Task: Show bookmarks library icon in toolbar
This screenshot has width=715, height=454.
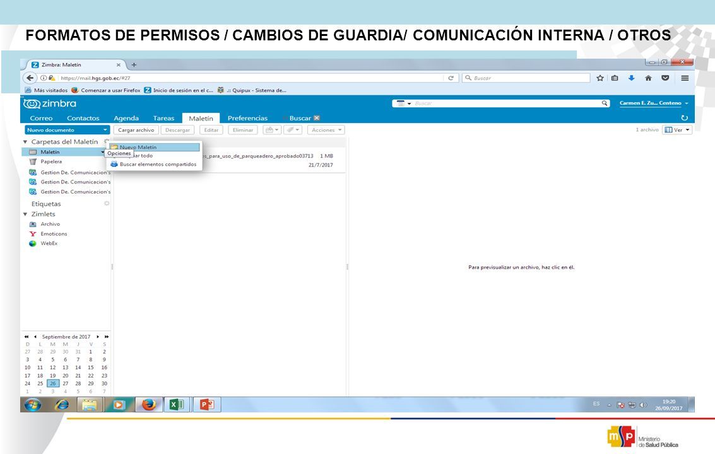Action: click(615, 78)
